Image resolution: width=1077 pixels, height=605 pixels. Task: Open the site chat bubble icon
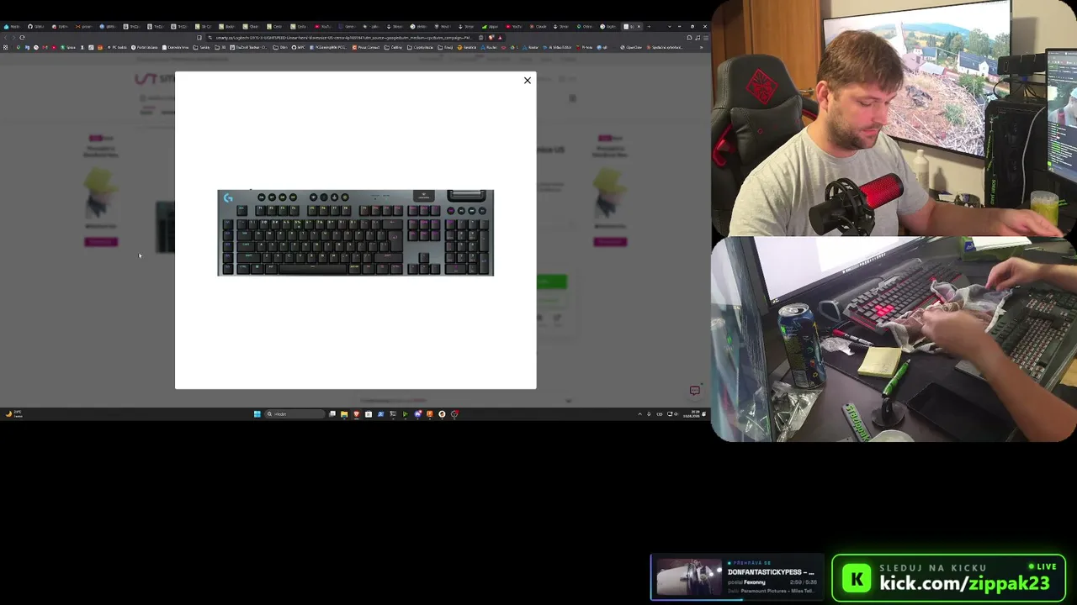(x=695, y=391)
